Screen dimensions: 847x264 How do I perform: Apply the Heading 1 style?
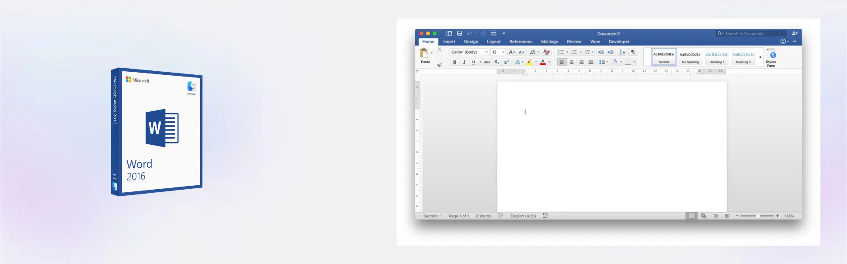(716, 57)
